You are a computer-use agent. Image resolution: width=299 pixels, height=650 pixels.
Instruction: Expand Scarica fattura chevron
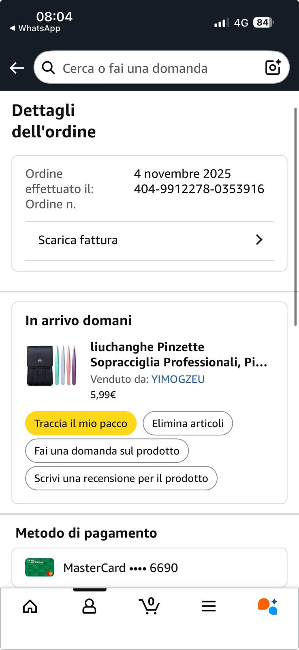[259, 240]
